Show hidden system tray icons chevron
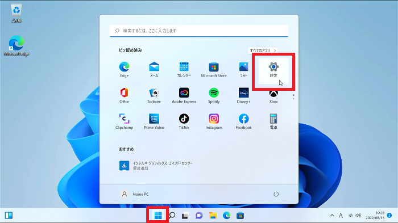The width and height of the screenshot is (398, 223). coord(332,216)
